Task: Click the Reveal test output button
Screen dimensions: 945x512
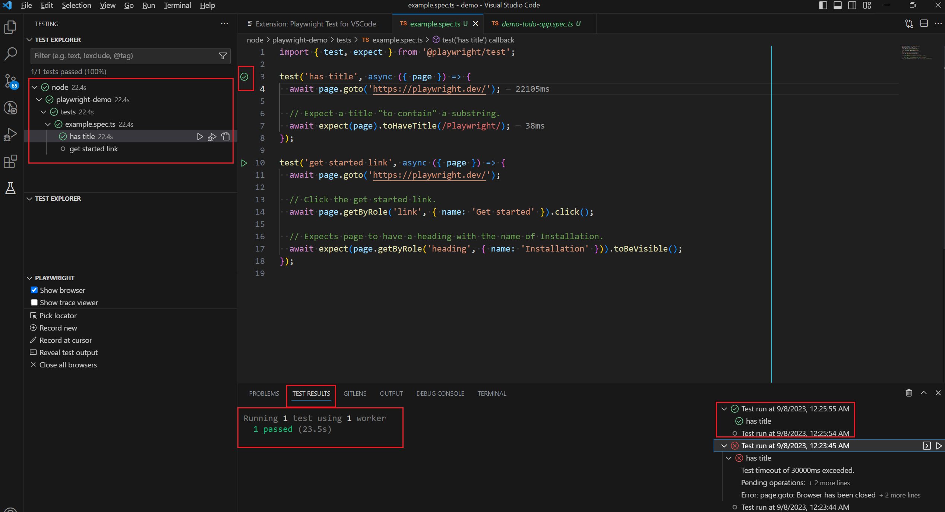Action: pyautogui.click(x=69, y=352)
